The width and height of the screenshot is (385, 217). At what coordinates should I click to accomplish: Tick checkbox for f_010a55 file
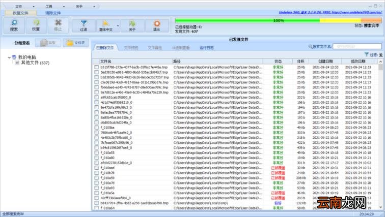point(96,153)
